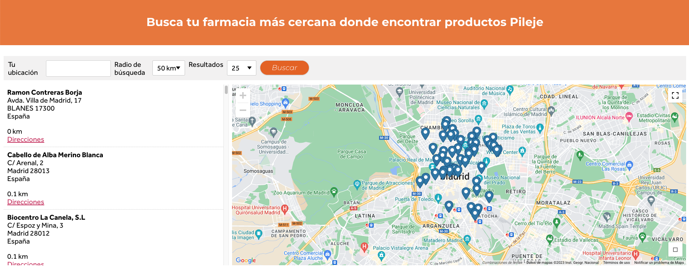This screenshot has height=275, width=689.
Task: Click Palacio Vistalegre Arena icon
Action: tap(381, 255)
